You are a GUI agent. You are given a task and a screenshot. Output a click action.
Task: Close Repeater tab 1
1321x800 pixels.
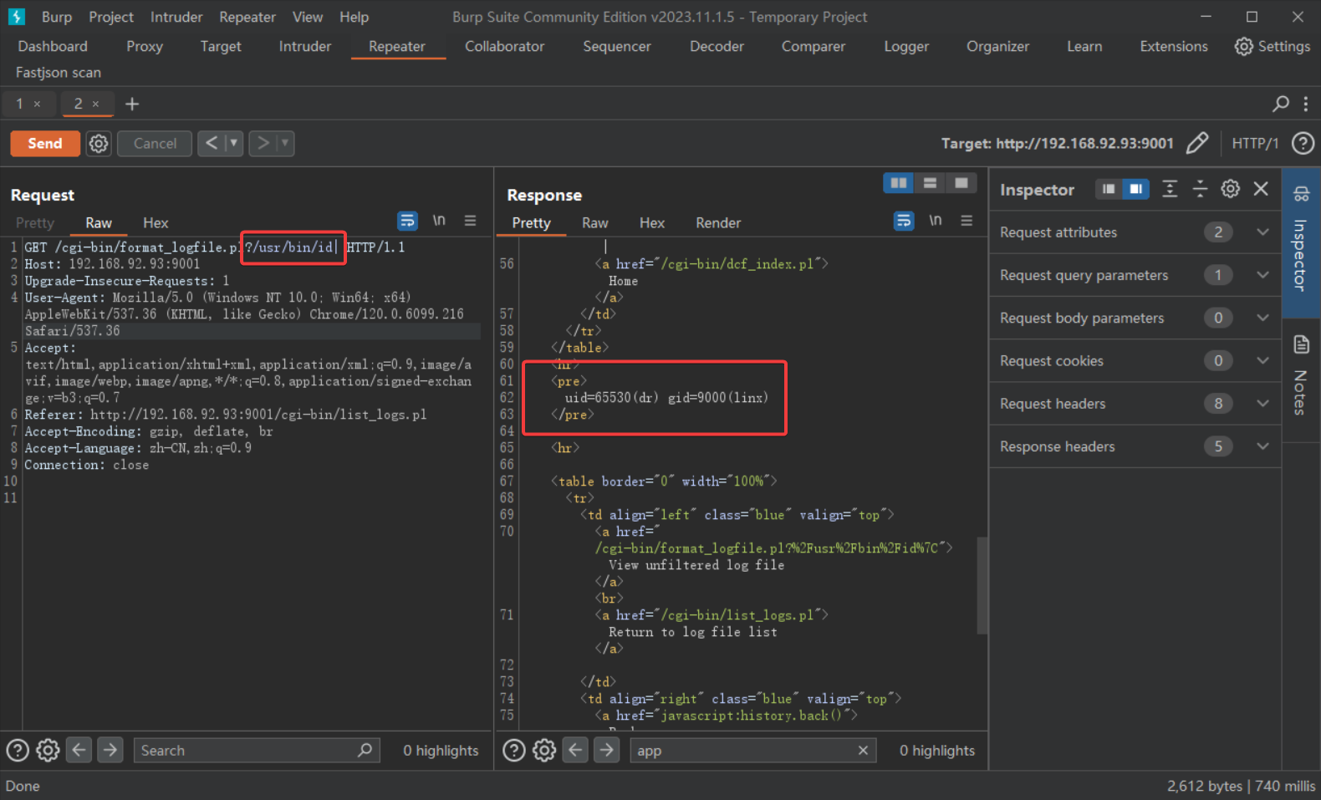pos(37,104)
